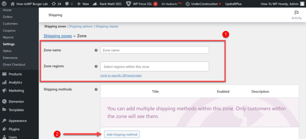Click the Description column header
This screenshot has width=306, height=139.
[260, 91]
